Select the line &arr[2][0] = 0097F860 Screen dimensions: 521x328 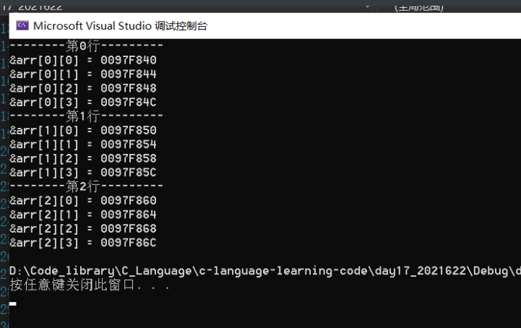click(83, 200)
